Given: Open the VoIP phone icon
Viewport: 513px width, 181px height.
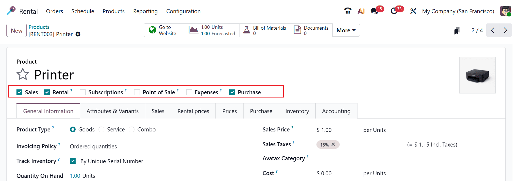Looking at the screenshot, I should click(x=348, y=11).
